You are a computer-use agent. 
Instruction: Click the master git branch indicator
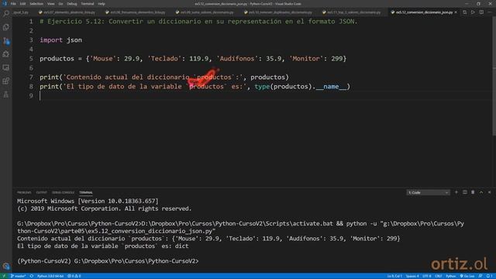coord(18,276)
